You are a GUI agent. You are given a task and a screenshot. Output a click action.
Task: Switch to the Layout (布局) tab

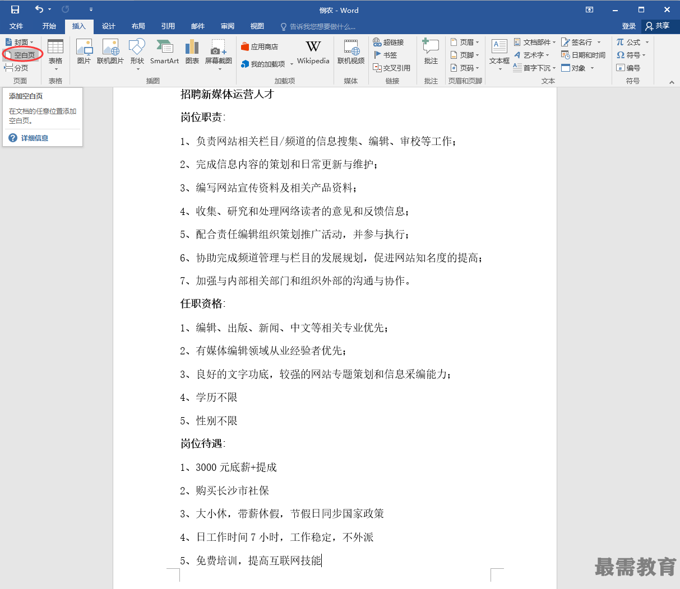[x=138, y=26]
